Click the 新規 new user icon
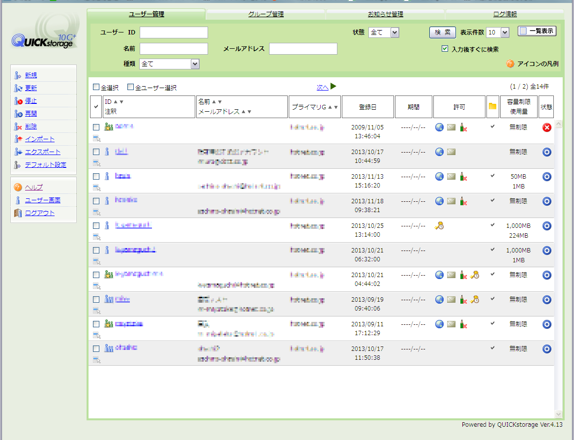Screen dimensions: 574x440 tap(18, 75)
